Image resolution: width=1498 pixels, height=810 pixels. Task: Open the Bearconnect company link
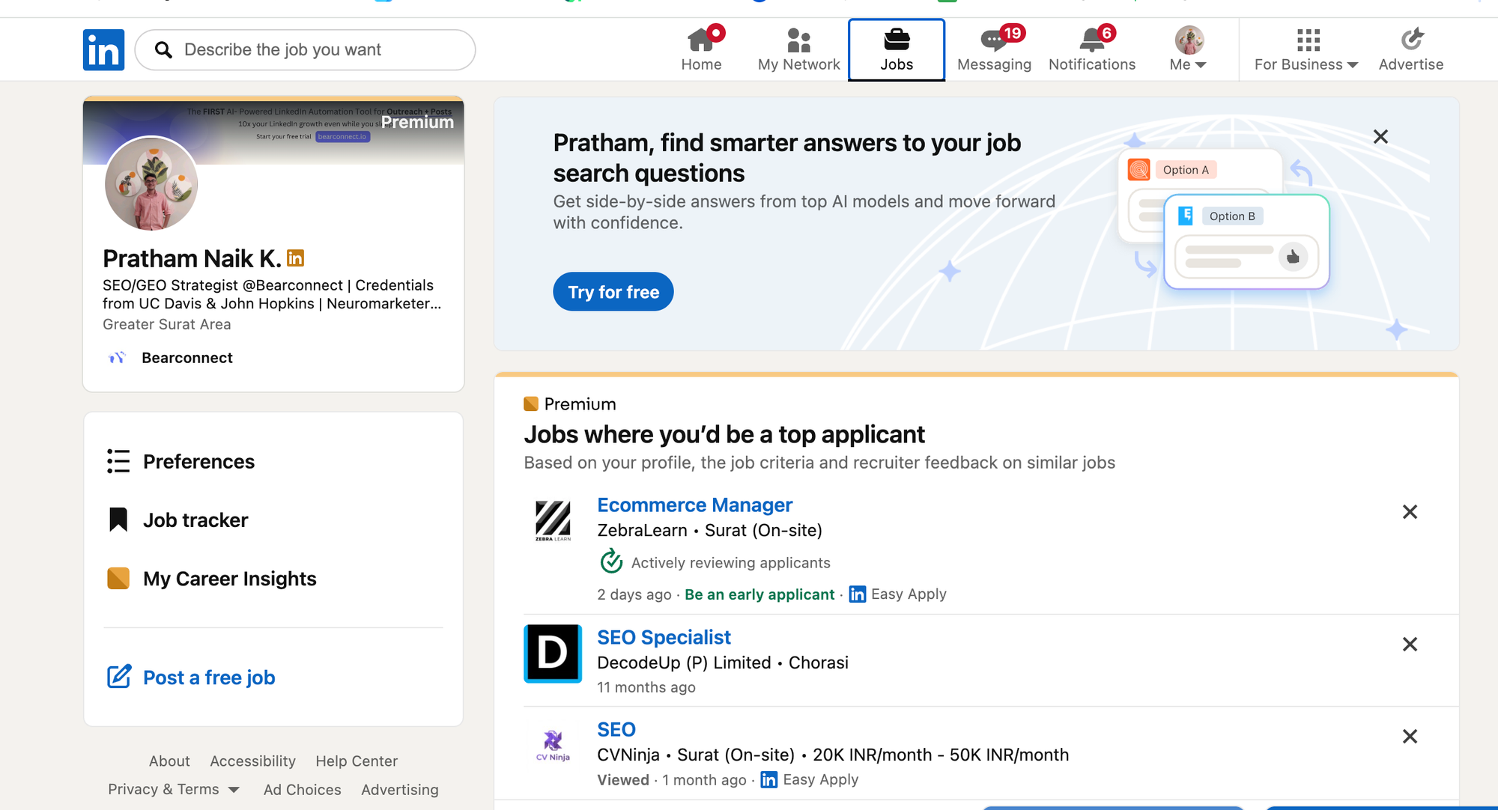pyautogui.click(x=187, y=358)
